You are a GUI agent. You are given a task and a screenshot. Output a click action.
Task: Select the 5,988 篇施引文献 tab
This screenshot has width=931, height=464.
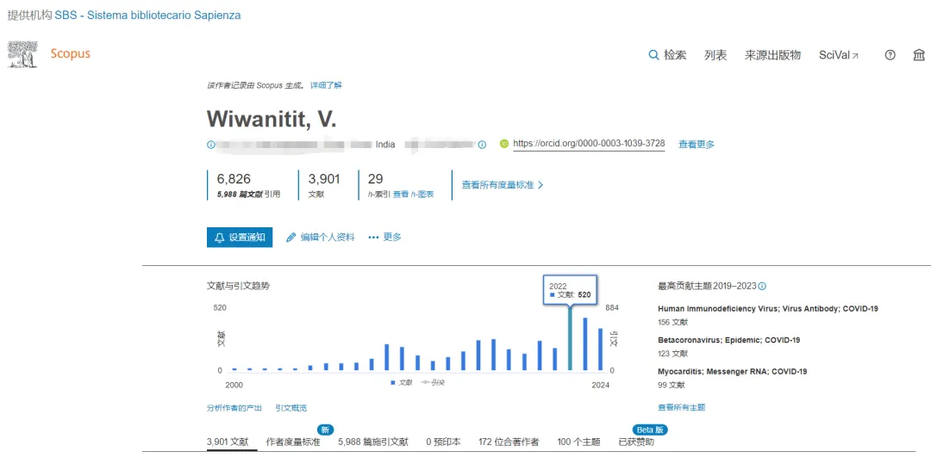pyautogui.click(x=373, y=442)
